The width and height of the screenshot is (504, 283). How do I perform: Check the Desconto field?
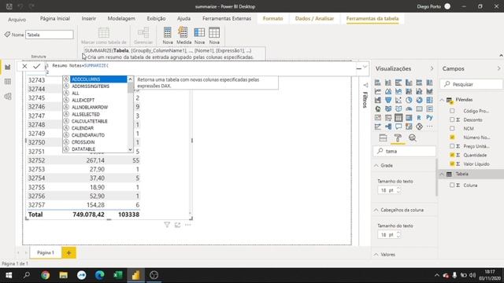452,119
